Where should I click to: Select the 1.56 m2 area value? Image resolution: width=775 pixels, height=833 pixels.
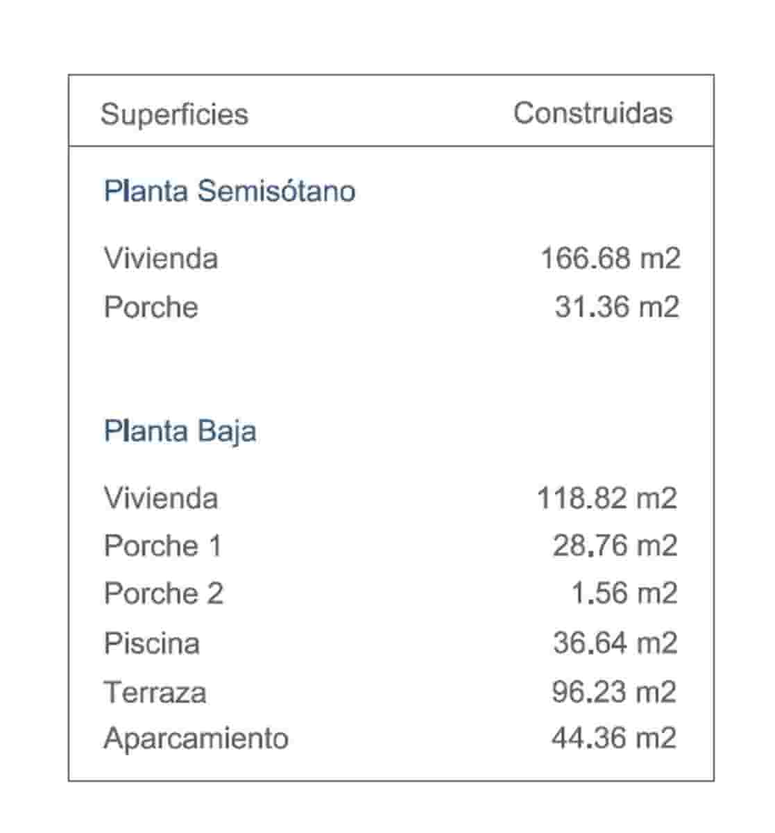coord(624,594)
